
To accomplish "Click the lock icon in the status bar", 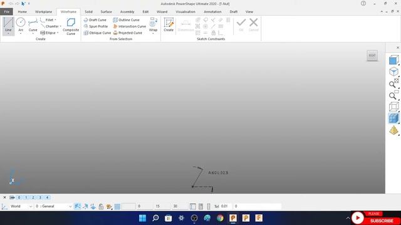I will pyautogui.click(x=101, y=206).
